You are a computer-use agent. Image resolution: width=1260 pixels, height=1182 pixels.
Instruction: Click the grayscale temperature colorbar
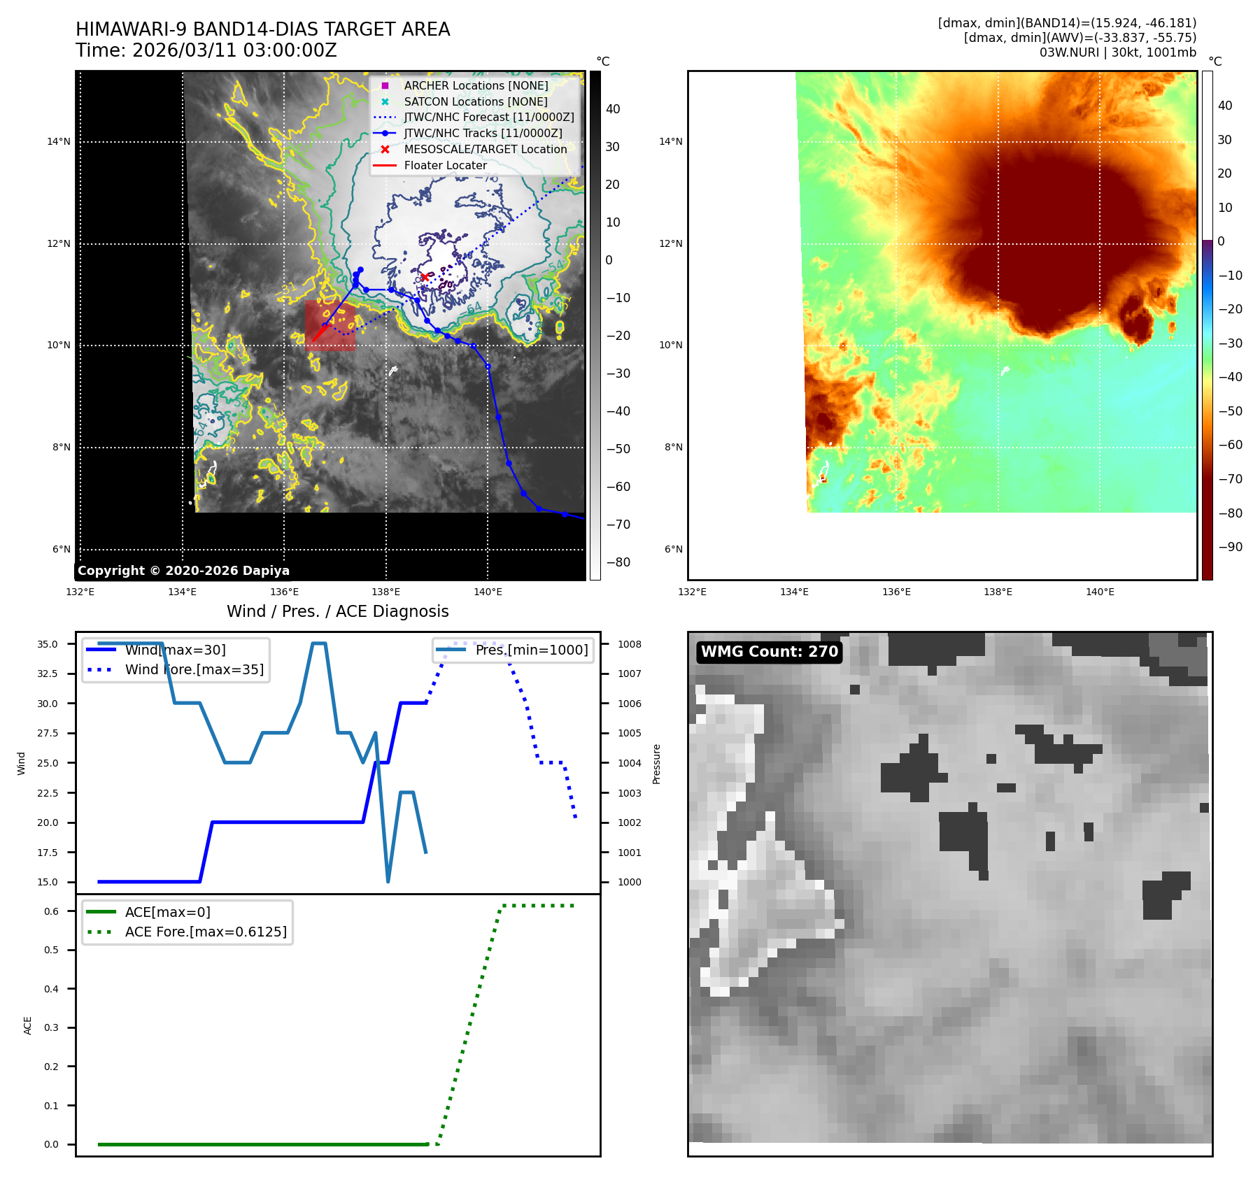595,325
